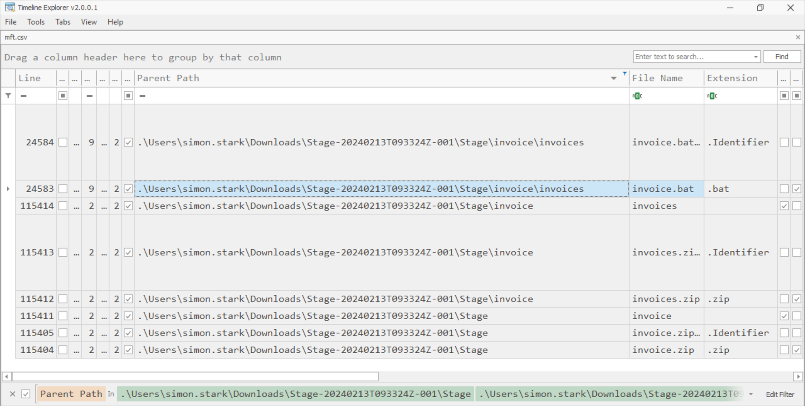Toggle last column checkbox on invoice.zip row
The image size is (805, 406).
tap(797, 350)
